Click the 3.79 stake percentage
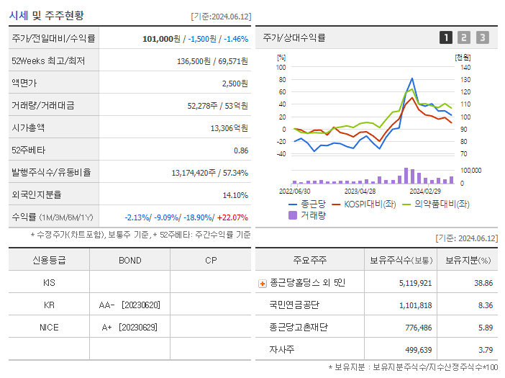Viewport: 505px width, 378px height. [486, 350]
